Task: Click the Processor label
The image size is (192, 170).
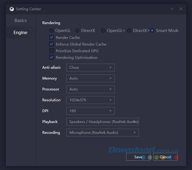Action: (x=51, y=89)
